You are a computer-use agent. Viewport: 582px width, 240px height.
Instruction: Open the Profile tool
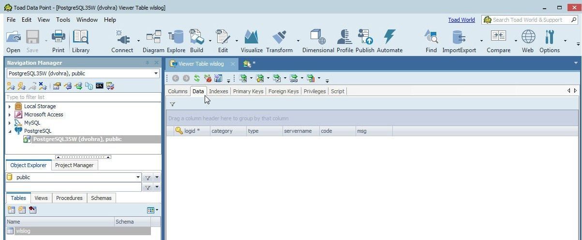click(x=345, y=41)
